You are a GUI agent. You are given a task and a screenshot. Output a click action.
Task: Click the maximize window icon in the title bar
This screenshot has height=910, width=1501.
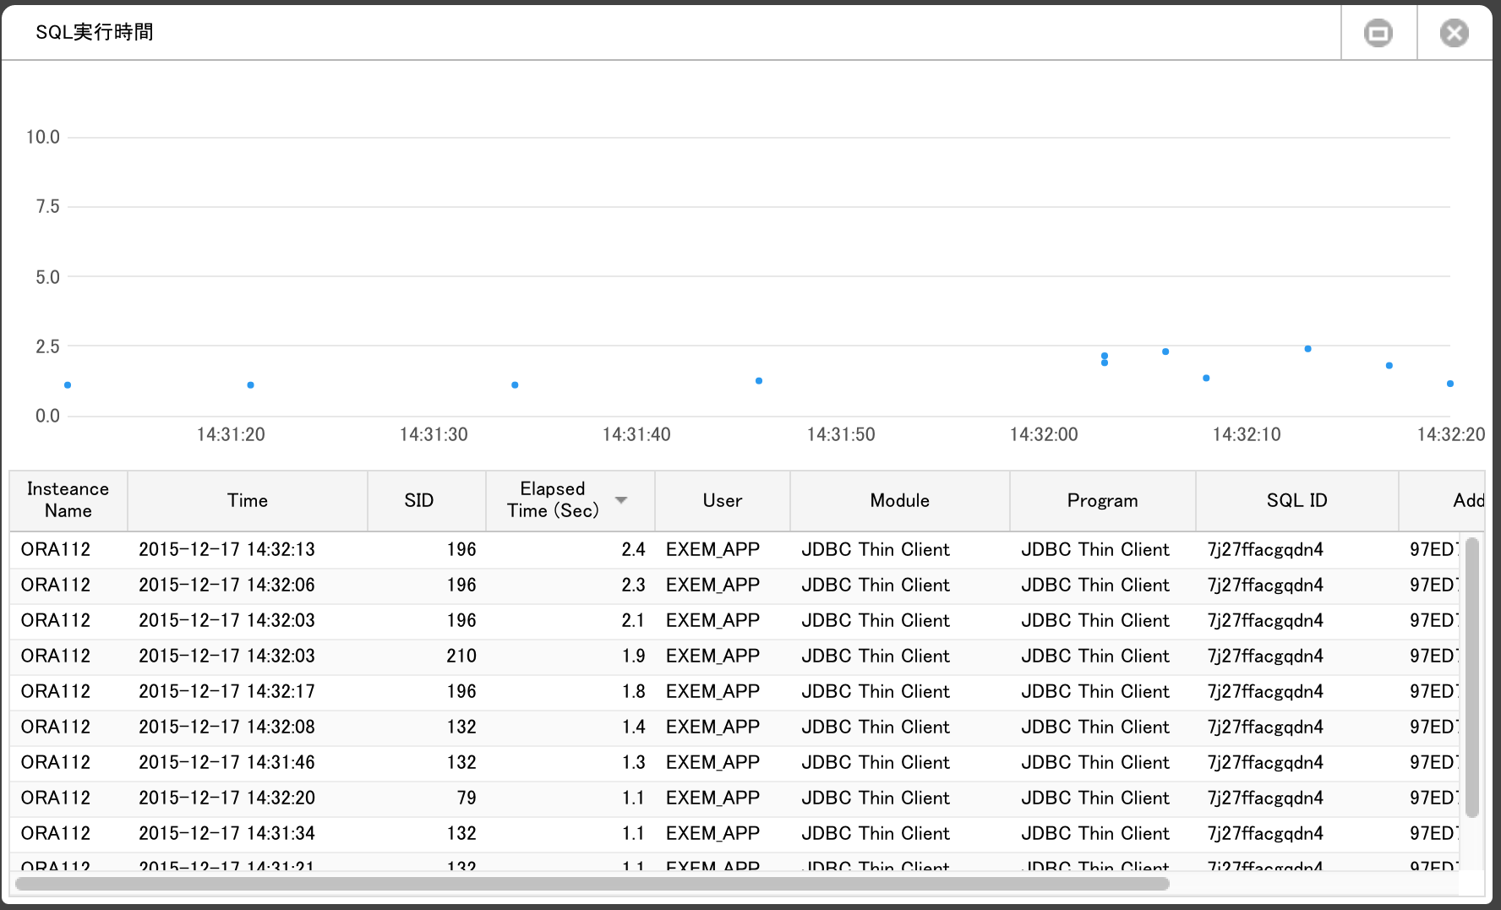pos(1378,33)
